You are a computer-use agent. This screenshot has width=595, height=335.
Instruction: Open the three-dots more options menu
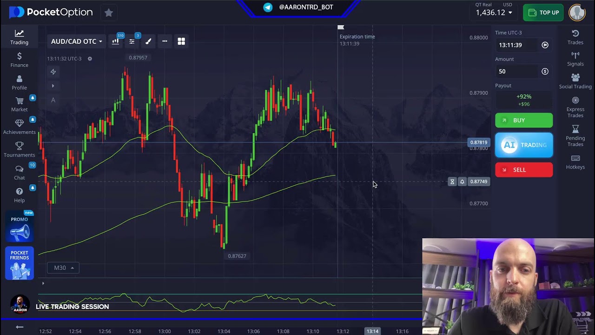pos(165,41)
